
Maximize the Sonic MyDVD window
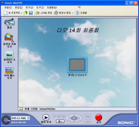click(x=132, y=3)
